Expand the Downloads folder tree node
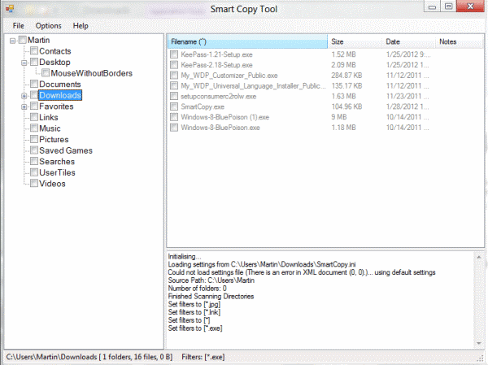The width and height of the screenshot is (488, 365). [24, 96]
